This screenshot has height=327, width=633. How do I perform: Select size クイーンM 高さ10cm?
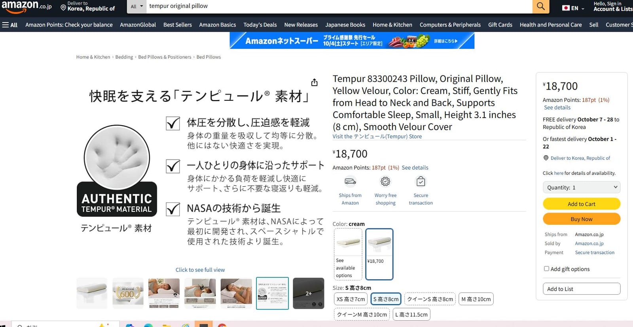pyautogui.click(x=362, y=314)
